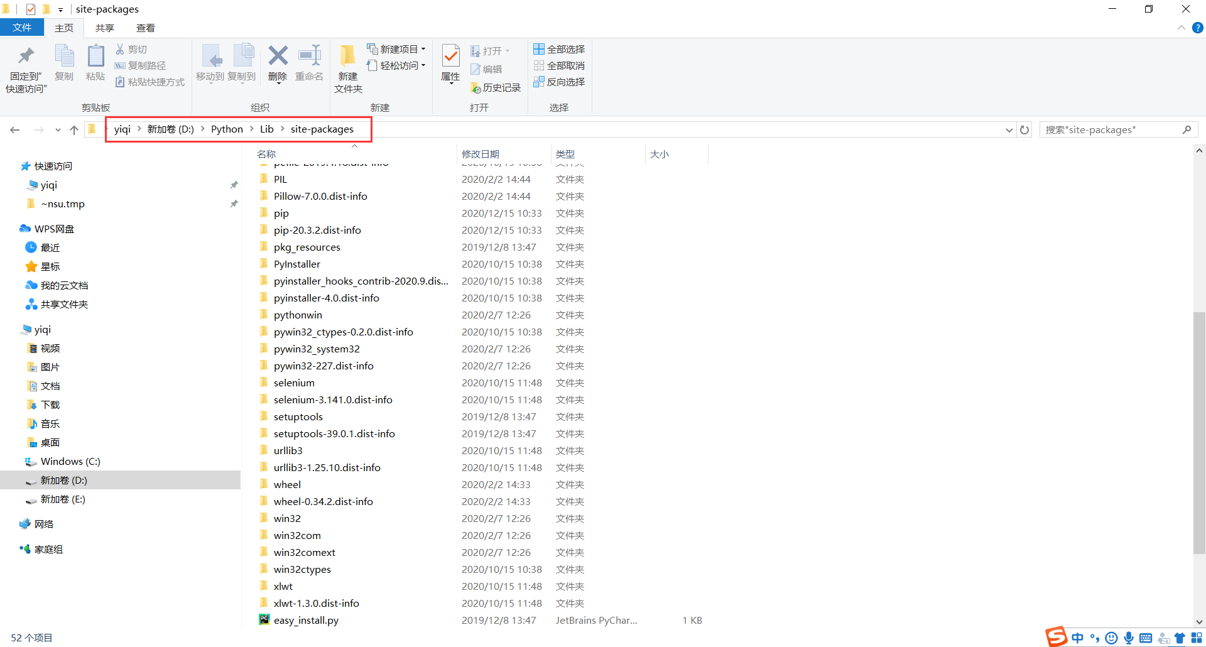Sort by the Type (类型) column header
This screenshot has height=647, width=1206.
point(565,154)
